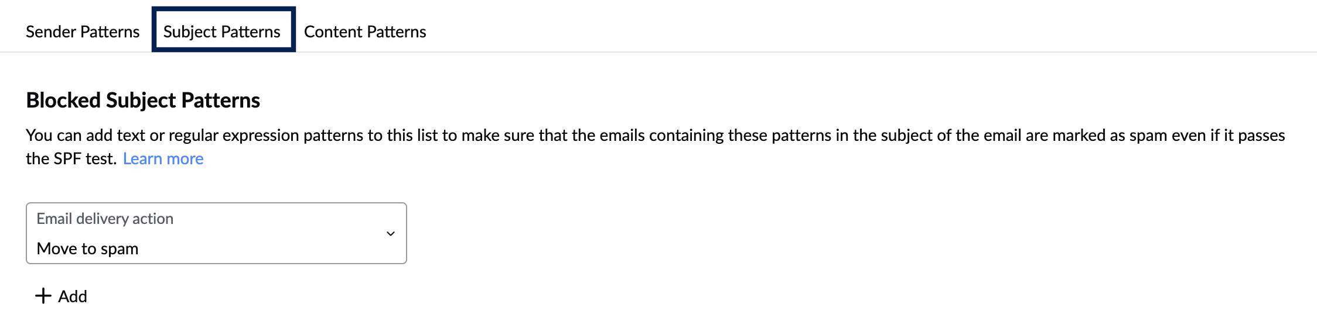Open the Content Patterns tab
This screenshot has height=318, width=1317.
click(x=364, y=32)
